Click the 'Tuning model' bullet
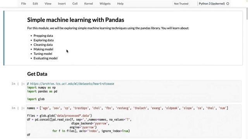This screenshot has width=248, height=139. (43, 54)
